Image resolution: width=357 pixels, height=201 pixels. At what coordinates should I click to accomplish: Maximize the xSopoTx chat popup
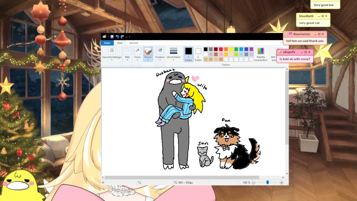click(305, 52)
